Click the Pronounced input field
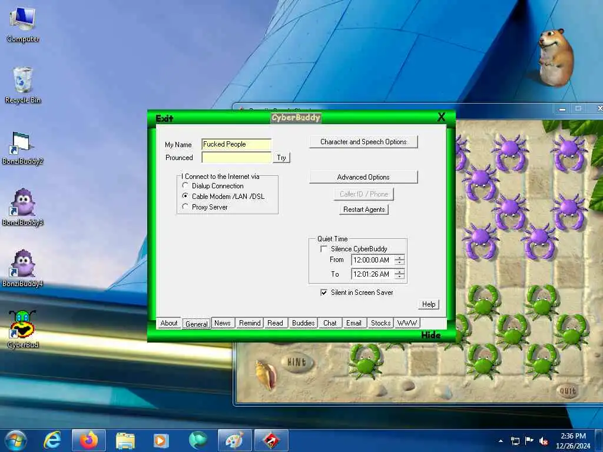The image size is (603, 452). [237, 158]
